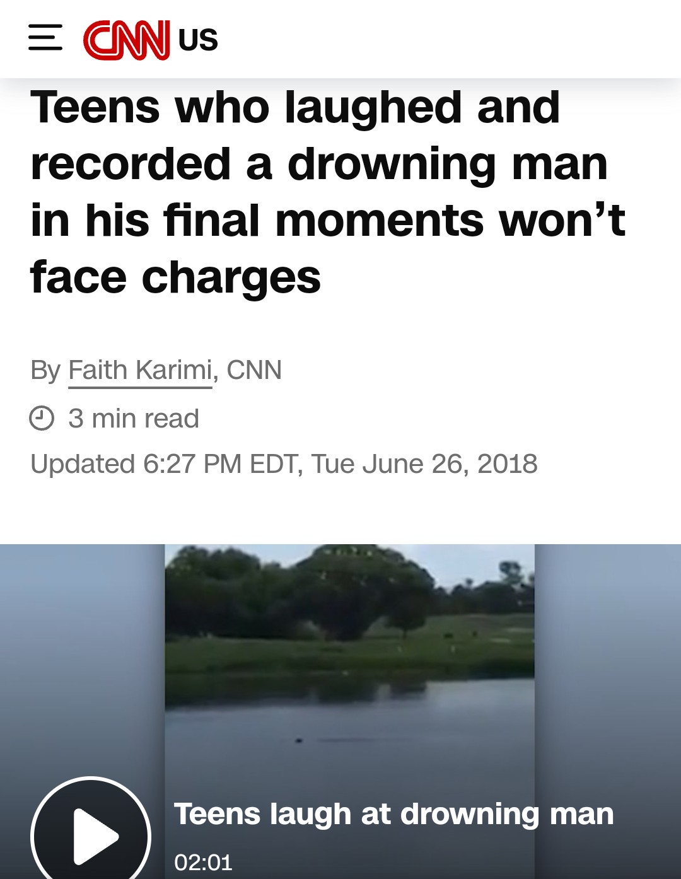
Task: Select the article headline text
Action: (x=328, y=192)
